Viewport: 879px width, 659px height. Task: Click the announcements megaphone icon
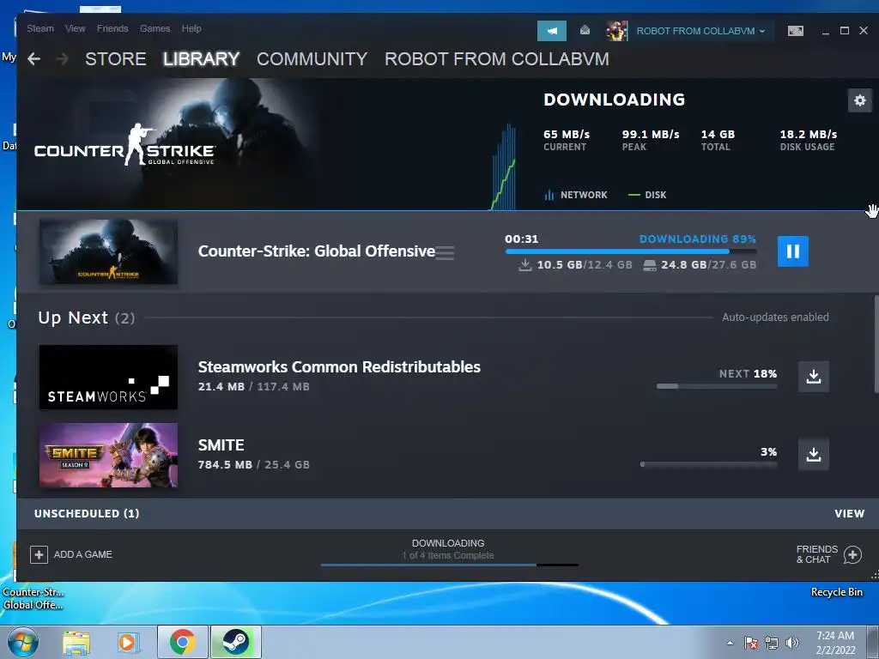[x=552, y=31]
